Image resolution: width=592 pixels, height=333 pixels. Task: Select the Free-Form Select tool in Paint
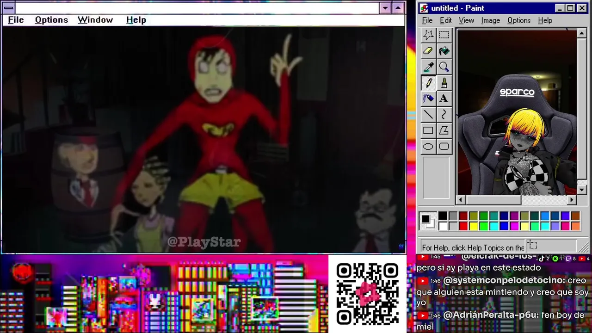(x=428, y=35)
